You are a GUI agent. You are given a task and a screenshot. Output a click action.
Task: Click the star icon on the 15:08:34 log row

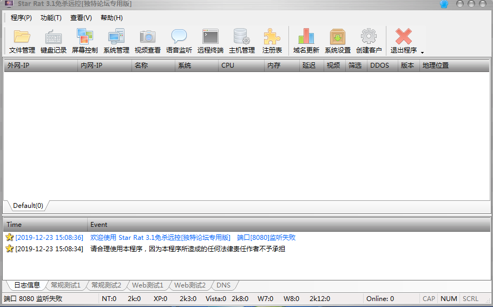10,249
